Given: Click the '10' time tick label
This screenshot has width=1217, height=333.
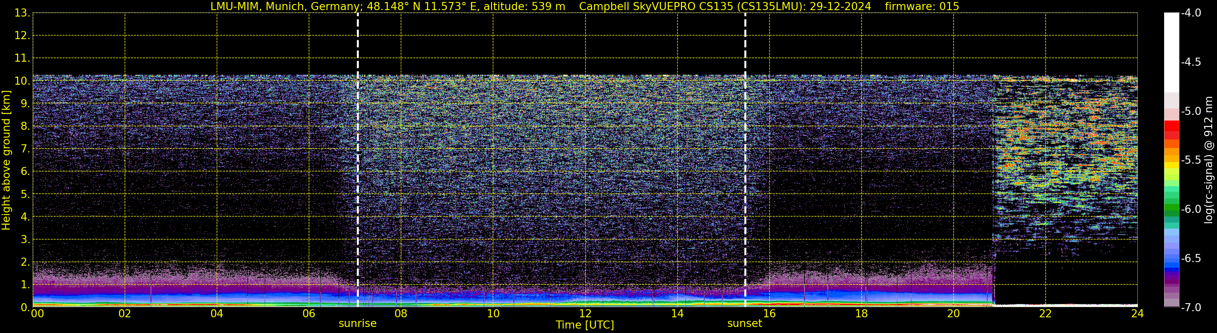Looking at the screenshot, I should pos(493,314).
